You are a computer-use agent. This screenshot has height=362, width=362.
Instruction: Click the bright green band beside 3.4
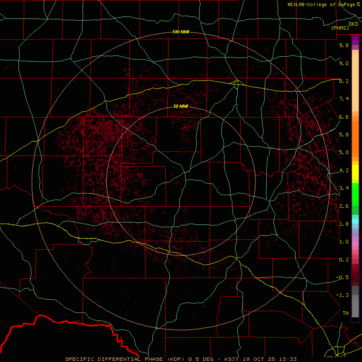pyautogui.click(x=355, y=194)
